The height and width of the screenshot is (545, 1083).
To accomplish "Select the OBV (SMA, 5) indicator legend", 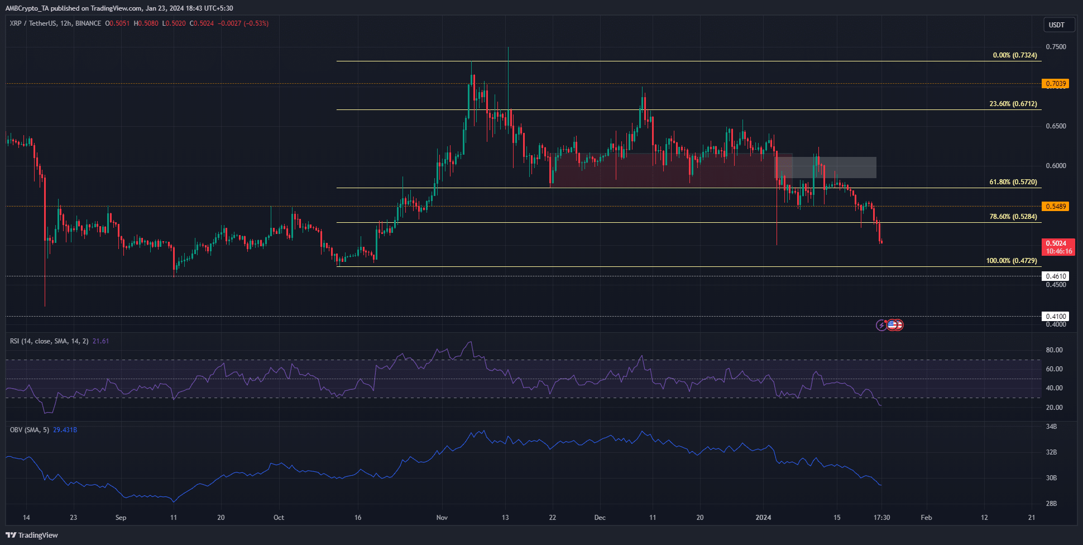I will coord(30,430).
